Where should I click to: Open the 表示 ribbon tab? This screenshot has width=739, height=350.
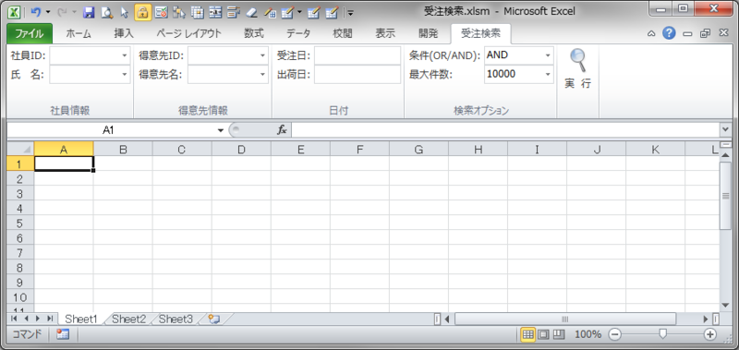point(385,33)
